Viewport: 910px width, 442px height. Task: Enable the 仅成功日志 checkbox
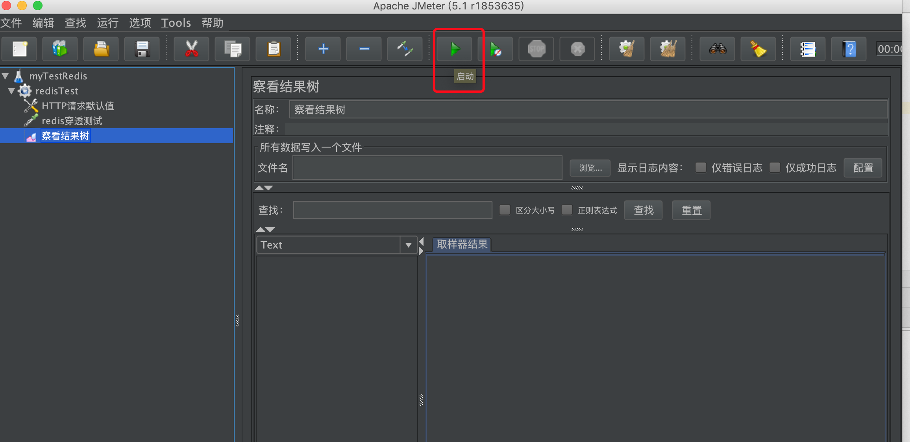click(775, 168)
